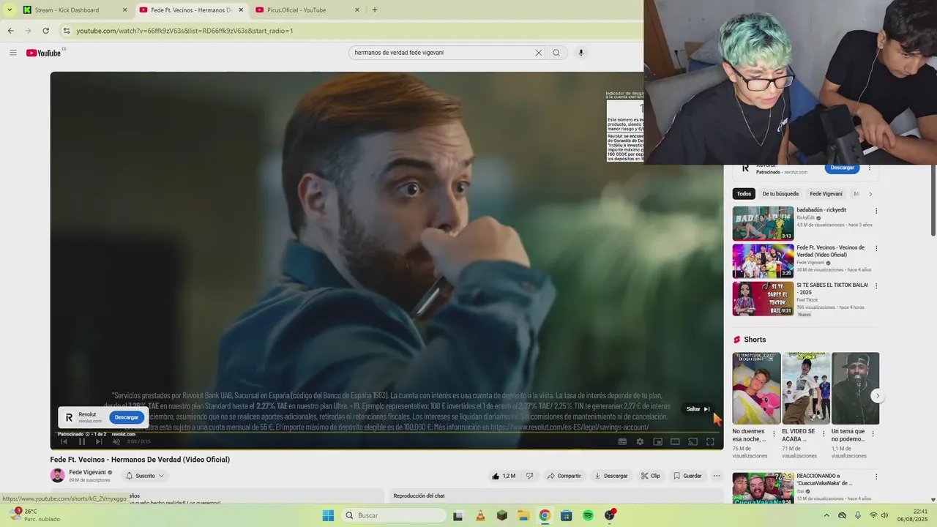Image resolution: width=937 pixels, height=527 pixels.
Task: Open Spotify from the taskbar
Action: [x=588, y=515]
